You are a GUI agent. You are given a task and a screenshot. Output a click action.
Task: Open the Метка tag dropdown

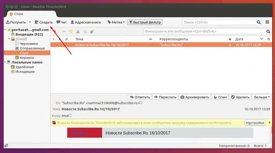[x=116, y=22]
